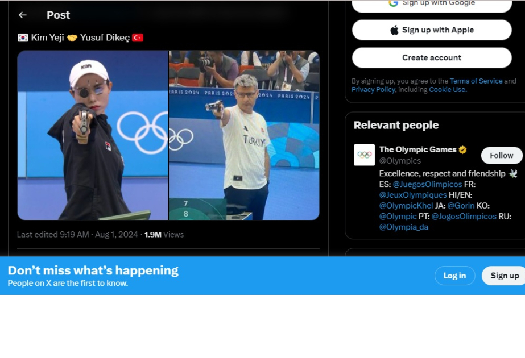Click Sign up with Google button
The height and width of the screenshot is (358, 525).
point(432,5)
